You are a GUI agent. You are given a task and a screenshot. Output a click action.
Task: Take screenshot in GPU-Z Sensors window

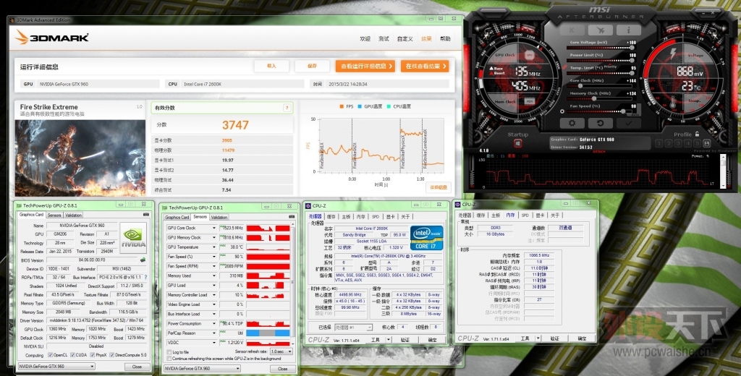coord(292,217)
